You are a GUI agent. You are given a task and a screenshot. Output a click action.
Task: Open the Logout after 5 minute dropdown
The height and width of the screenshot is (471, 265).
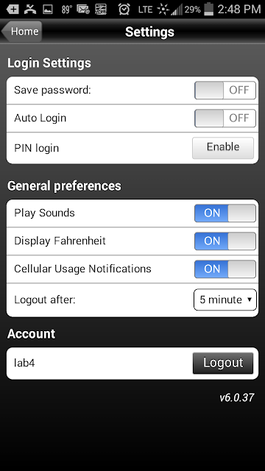click(225, 300)
